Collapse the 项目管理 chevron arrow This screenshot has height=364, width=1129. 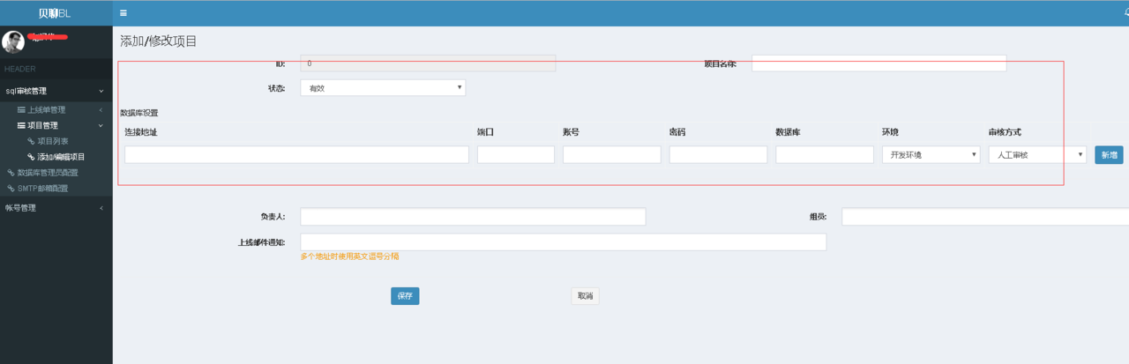(101, 126)
